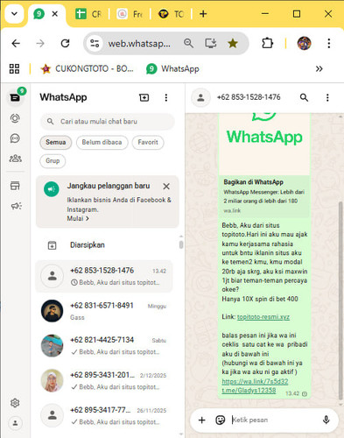Open chat with +62 821-4425-7134
The height and width of the screenshot is (438, 344).
[x=104, y=346]
